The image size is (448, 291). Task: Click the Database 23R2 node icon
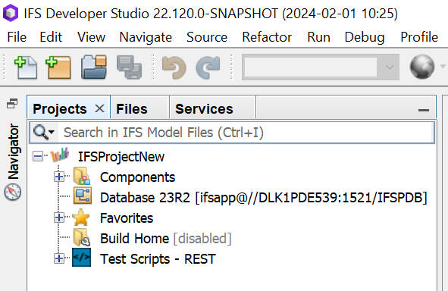click(83, 196)
